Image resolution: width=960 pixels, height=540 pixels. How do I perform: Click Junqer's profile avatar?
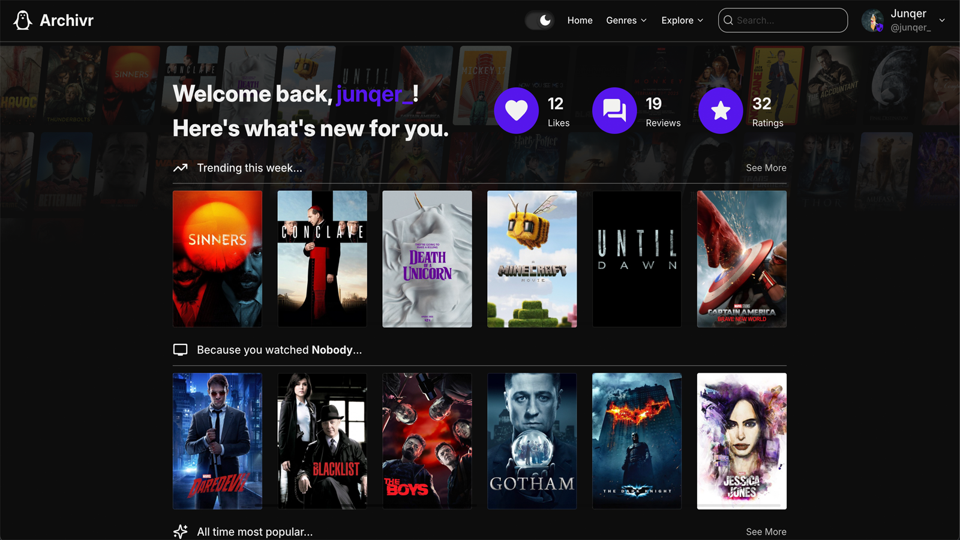[872, 20]
